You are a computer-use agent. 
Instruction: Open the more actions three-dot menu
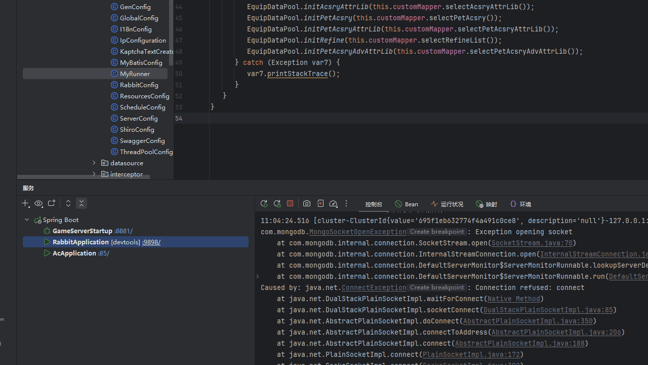[x=346, y=203]
